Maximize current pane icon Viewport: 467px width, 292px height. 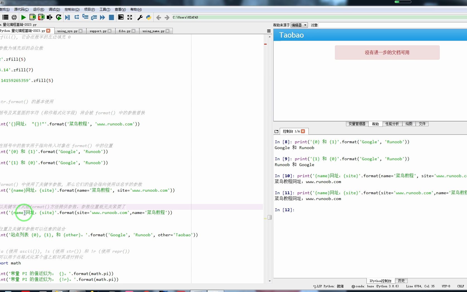(121, 17)
